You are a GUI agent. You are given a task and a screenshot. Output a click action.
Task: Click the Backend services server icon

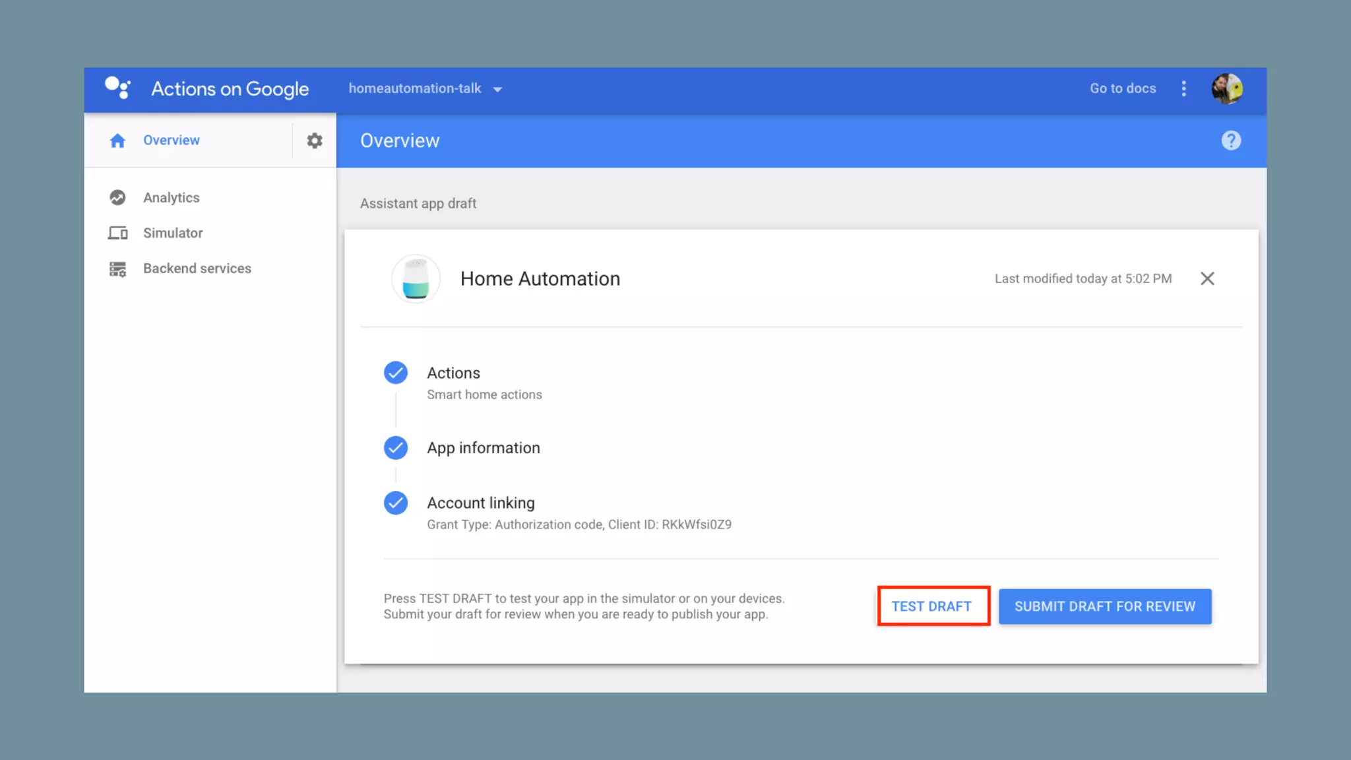click(x=117, y=269)
